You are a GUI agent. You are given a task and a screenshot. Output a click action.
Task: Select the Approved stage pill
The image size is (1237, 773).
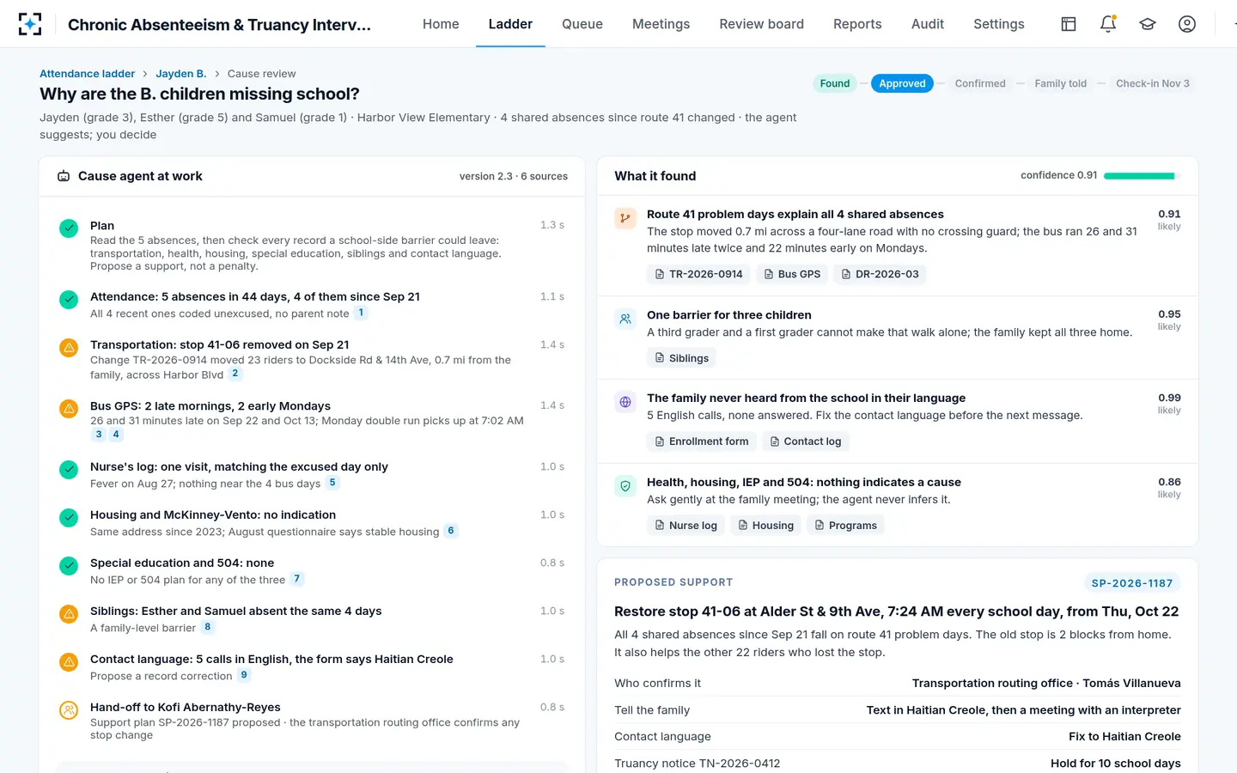pos(902,83)
